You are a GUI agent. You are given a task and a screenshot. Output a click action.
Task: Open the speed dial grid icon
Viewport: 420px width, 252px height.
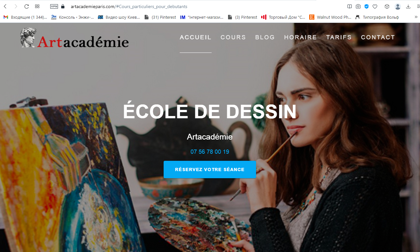coord(37,6)
